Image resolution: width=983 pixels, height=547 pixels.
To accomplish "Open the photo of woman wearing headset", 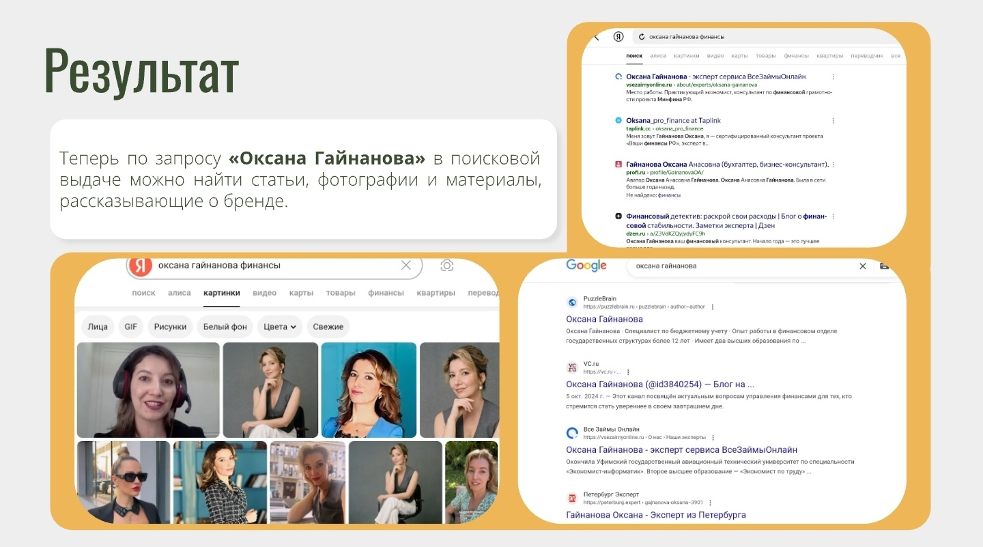I will pyautogui.click(x=148, y=389).
